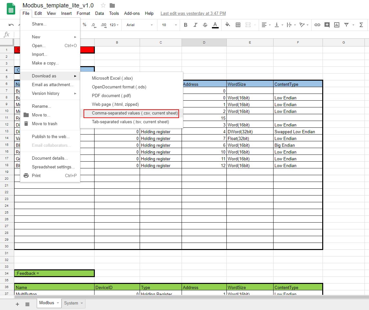Insert a comment via the toolbar icon
This screenshot has width=369, height=310.
pyautogui.click(x=327, y=25)
